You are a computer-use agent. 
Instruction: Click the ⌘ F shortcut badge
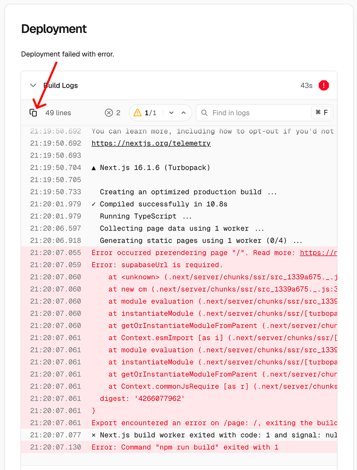point(322,113)
